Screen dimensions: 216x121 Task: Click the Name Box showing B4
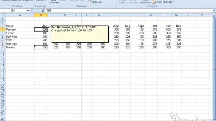pyautogui.click(x=13, y=10)
